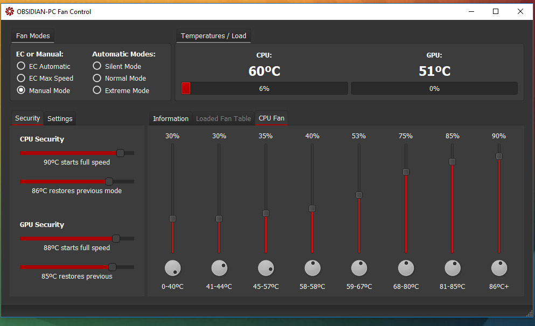This screenshot has width=535, height=326.
Task: Click the CPU temperature reading 60ºC
Action: (265, 71)
